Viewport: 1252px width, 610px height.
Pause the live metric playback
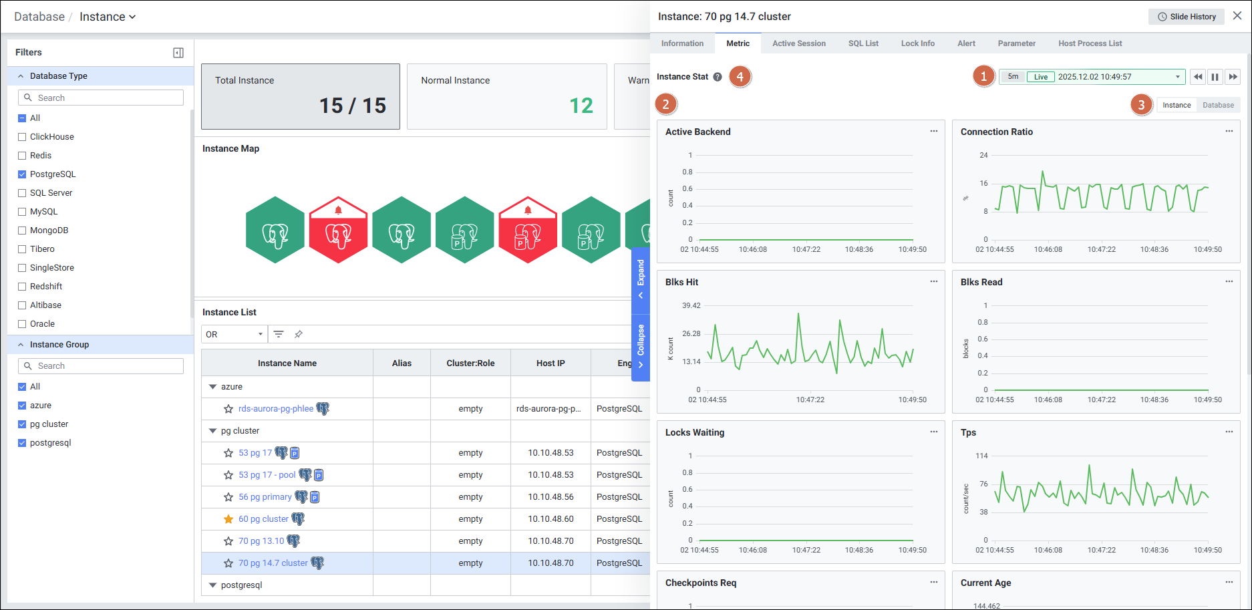(1215, 77)
